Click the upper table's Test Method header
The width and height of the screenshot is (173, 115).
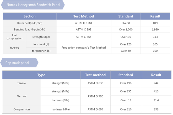click(84, 16)
